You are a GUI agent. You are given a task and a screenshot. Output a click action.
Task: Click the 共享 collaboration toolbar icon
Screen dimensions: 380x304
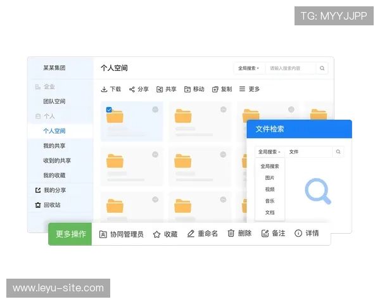160,89
